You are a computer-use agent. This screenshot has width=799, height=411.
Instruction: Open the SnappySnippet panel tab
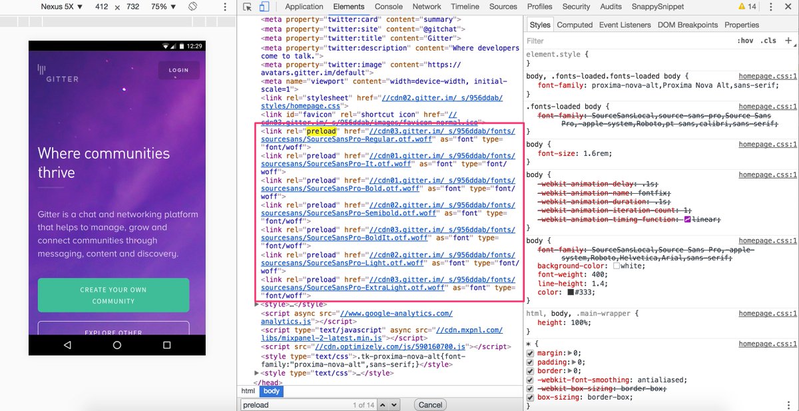pos(658,7)
